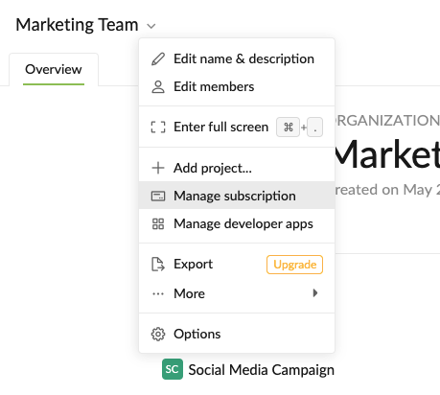Choose Edit name & description menu item
The width and height of the screenshot is (440, 395).
[x=237, y=59]
